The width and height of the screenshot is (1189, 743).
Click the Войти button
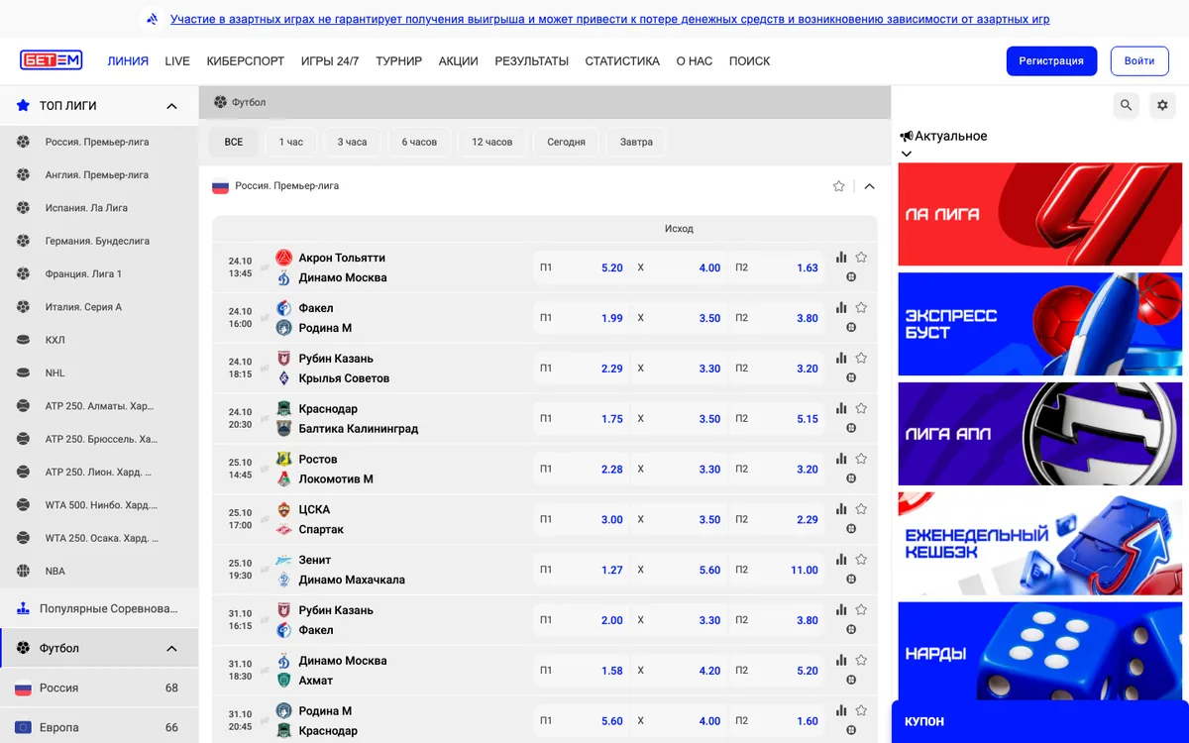[x=1139, y=60]
